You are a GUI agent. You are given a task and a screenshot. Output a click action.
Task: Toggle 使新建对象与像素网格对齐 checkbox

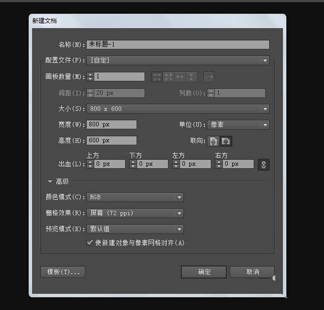[89, 243]
